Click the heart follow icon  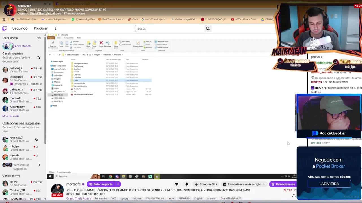[176, 184]
